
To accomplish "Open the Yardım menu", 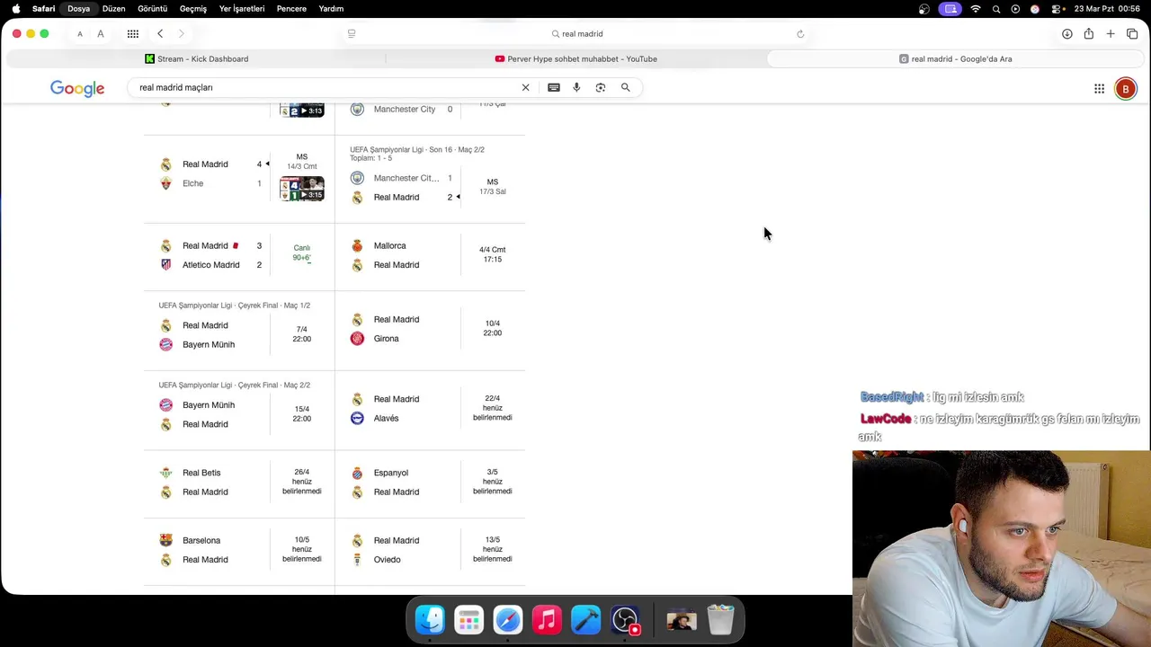I will [331, 9].
